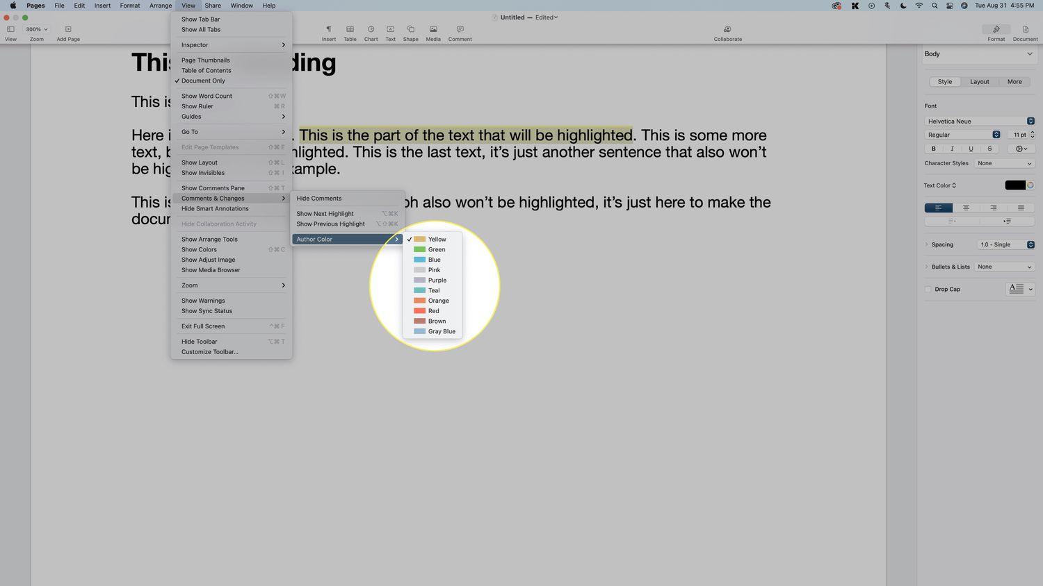Select Hide Comments in the submenu

click(319, 199)
